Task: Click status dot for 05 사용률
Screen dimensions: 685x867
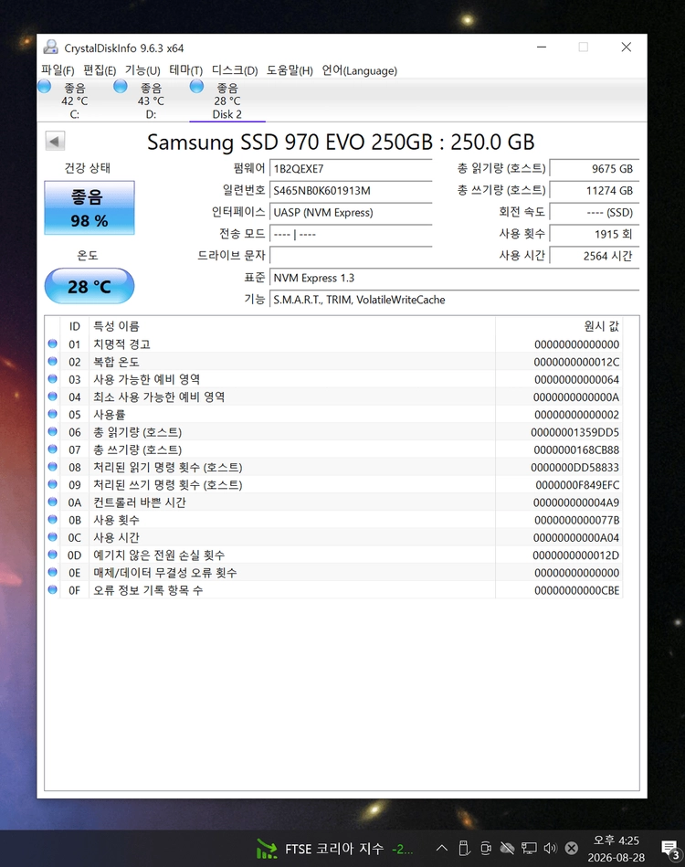Action: 53,414
